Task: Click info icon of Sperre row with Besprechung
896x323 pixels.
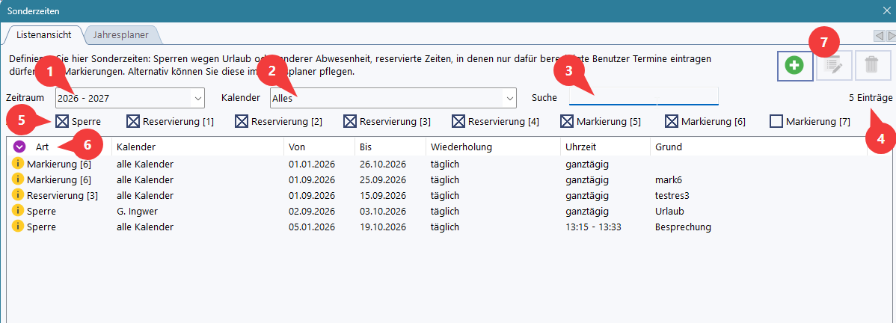Action: coord(18,227)
